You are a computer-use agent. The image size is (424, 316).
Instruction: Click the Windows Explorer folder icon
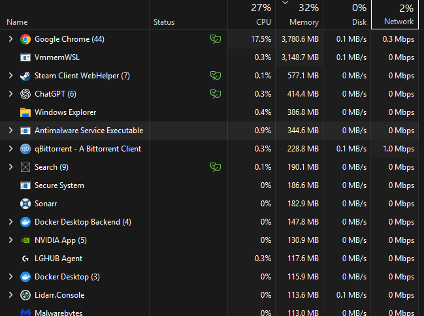(25, 112)
